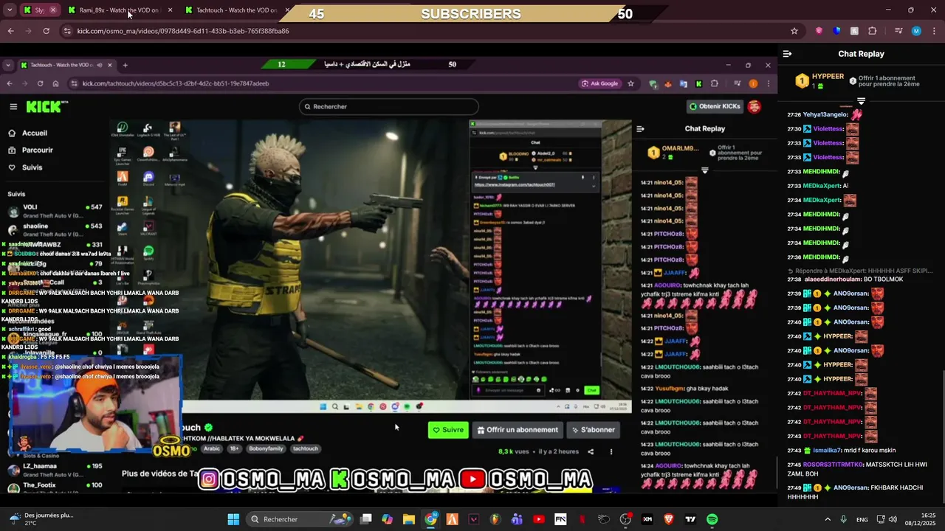
Task: Select the first Kick tab labeled Slyy
Action: click(x=39, y=10)
